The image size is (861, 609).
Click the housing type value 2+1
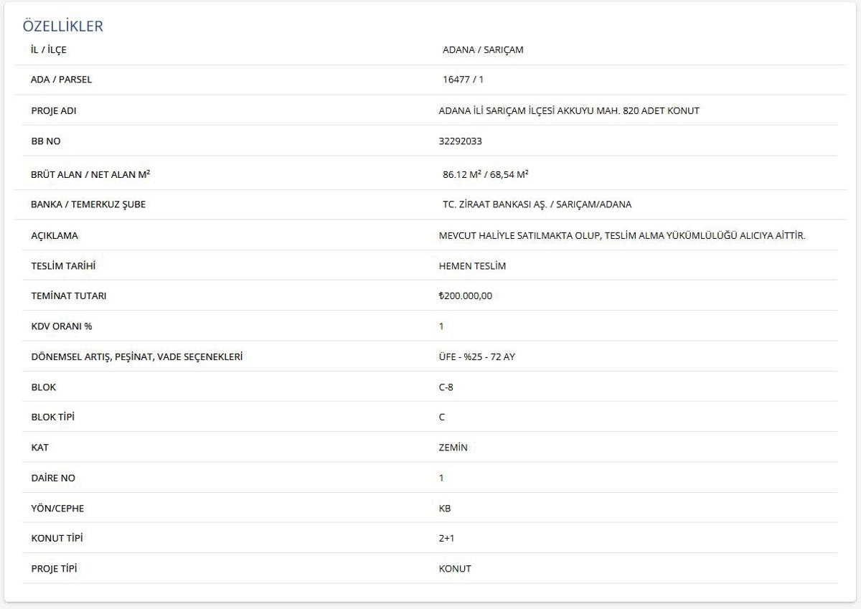click(x=446, y=538)
